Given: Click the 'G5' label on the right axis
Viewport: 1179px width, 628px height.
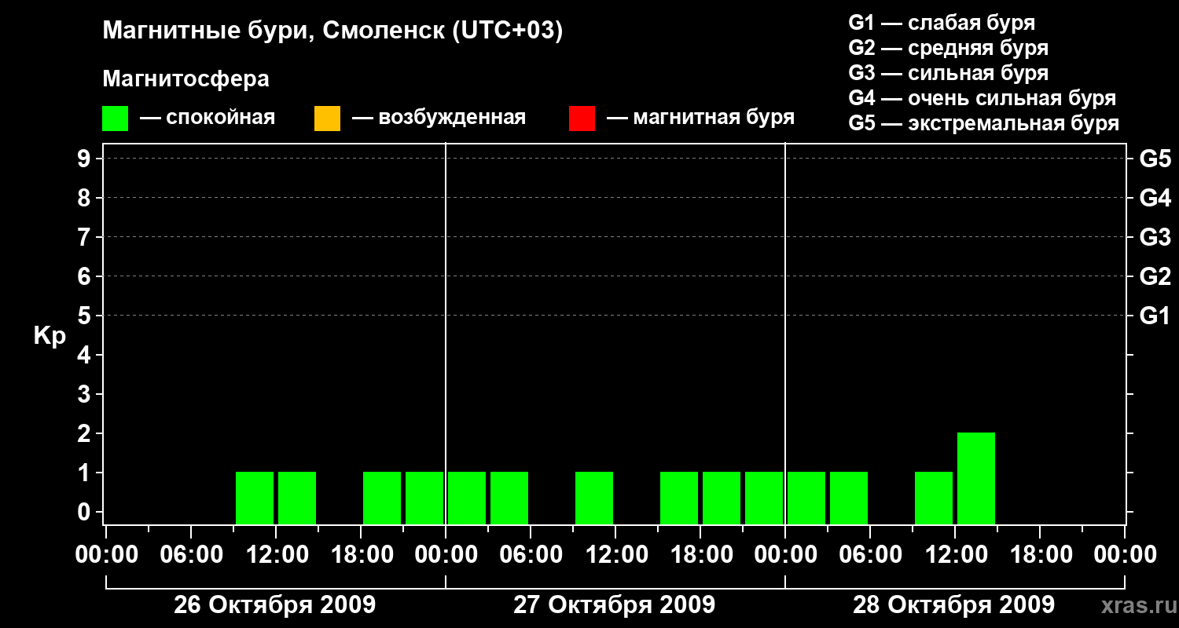Looking at the screenshot, I should click(1155, 159).
